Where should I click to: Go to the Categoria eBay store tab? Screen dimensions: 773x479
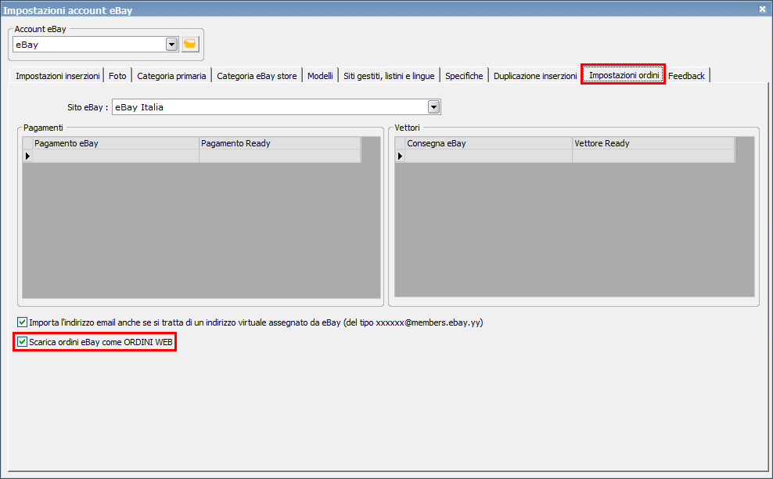[x=257, y=75]
